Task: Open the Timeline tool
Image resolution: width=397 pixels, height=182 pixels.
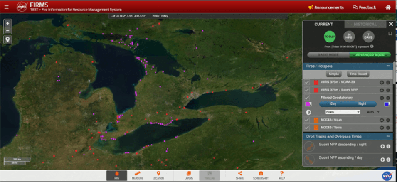Action: point(210,175)
